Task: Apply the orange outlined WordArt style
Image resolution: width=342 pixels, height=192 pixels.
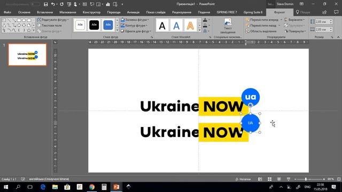Action: pyautogui.click(x=190, y=26)
